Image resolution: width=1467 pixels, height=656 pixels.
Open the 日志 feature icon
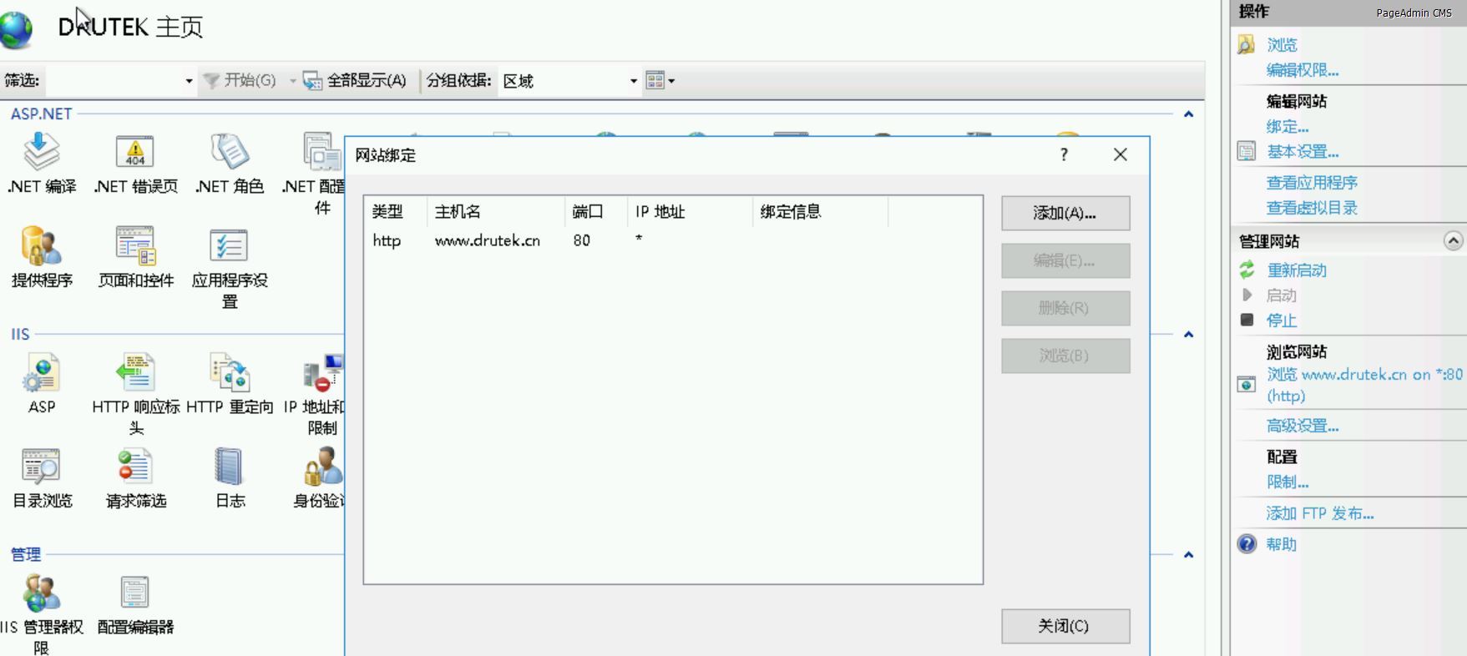pos(230,466)
